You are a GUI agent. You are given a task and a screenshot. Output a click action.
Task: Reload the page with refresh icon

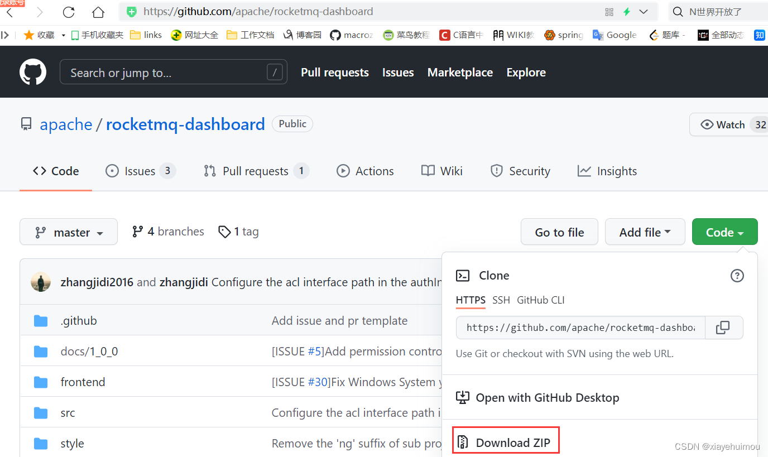pyautogui.click(x=69, y=12)
